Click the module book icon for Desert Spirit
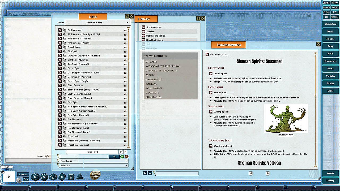 point(125,68)
